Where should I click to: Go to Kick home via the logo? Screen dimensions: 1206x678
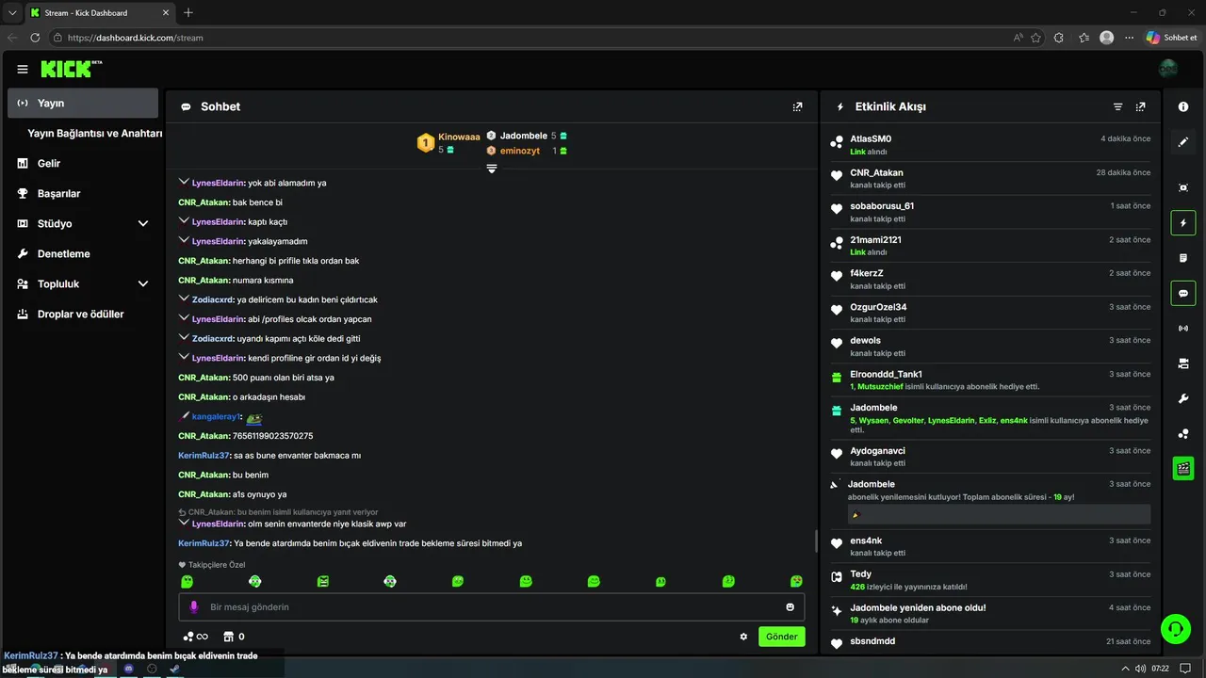(x=71, y=69)
